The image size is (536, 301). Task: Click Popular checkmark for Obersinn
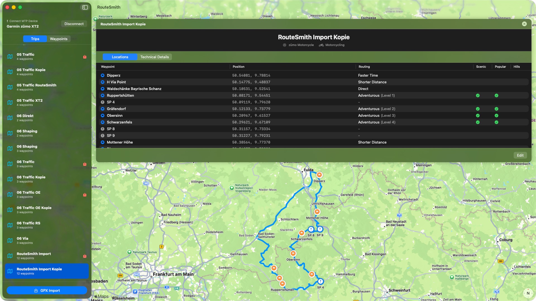(496, 116)
